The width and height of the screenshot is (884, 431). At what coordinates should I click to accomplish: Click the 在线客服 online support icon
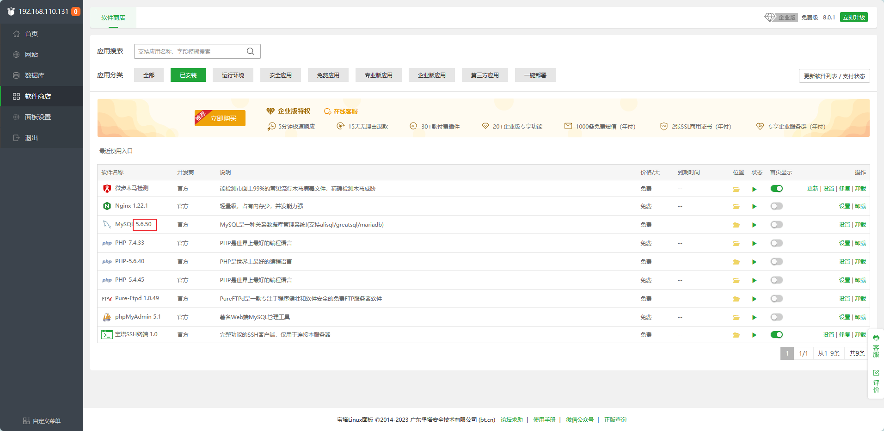click(x=327, y=111)
